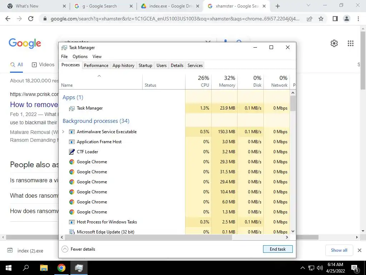This screenshot has height=275, width=366.
Task: Sort processes by the CPU column
Action: [198, 81]
